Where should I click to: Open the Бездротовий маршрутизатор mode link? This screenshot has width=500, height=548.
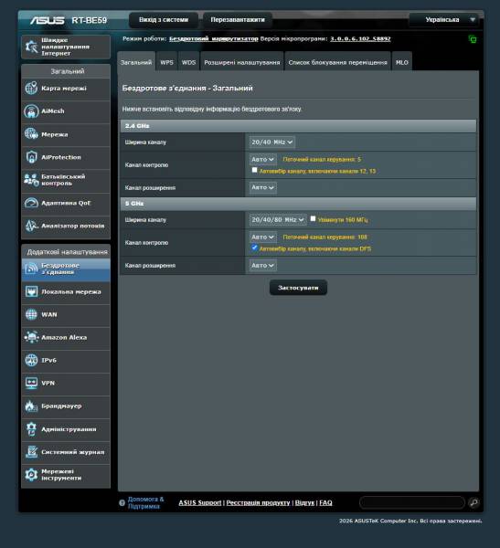pos(213,38)
